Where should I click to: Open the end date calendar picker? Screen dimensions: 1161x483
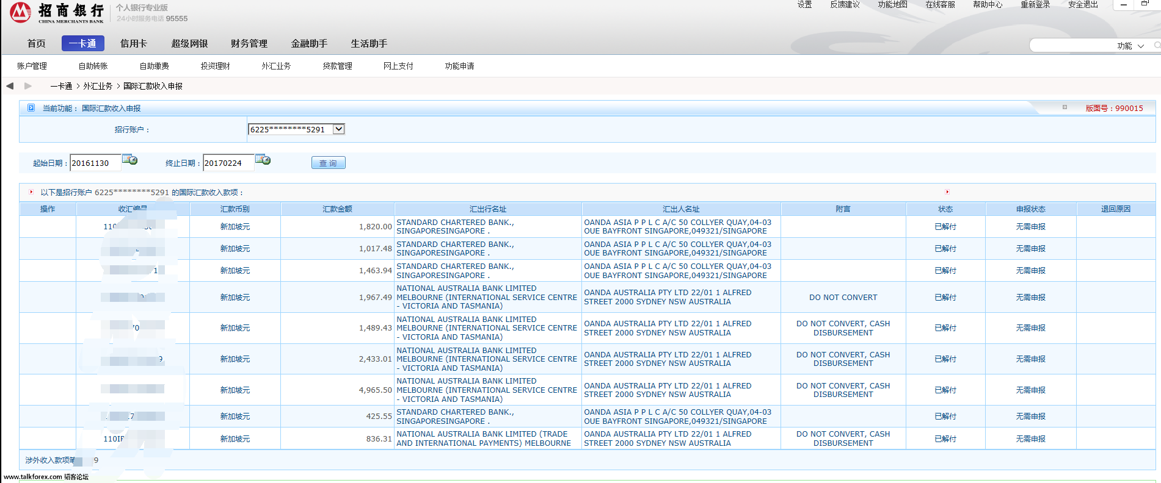pos(263,160)
